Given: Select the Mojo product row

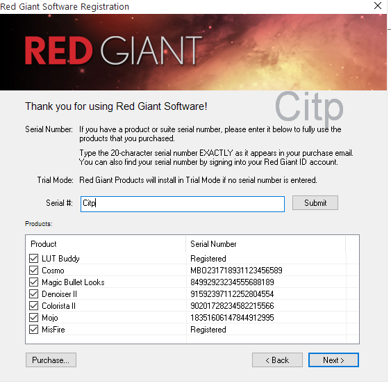Looking at the screenshot, I should pos(192,318).
